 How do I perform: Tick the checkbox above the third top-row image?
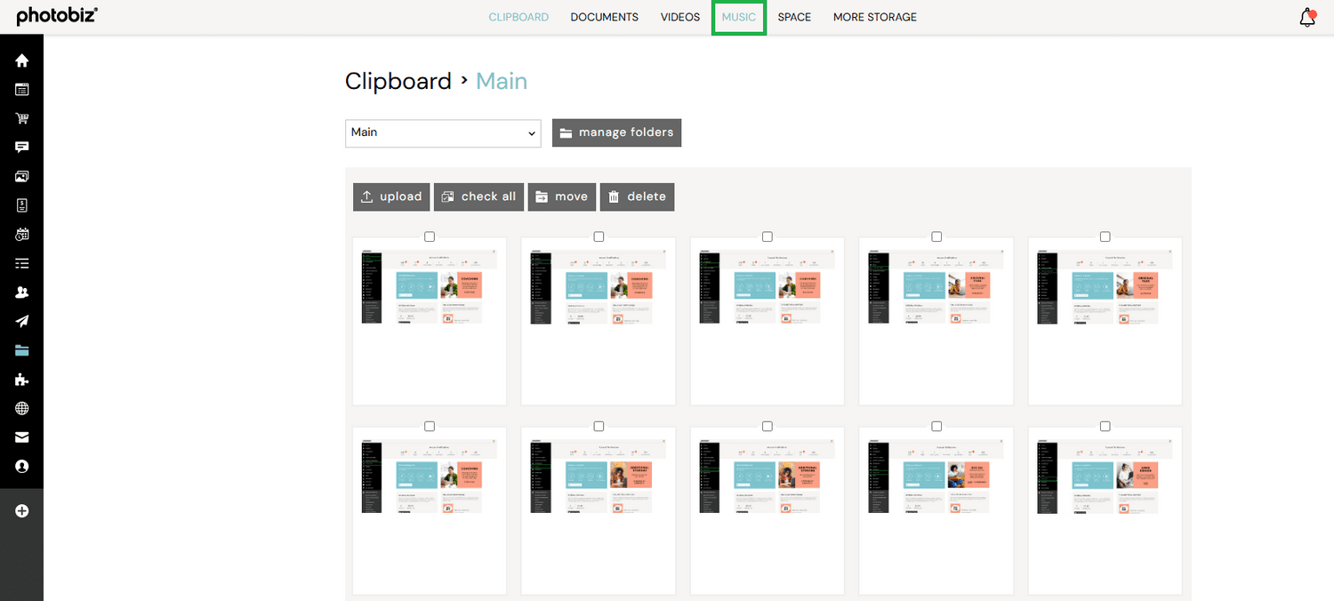[767, 236]
